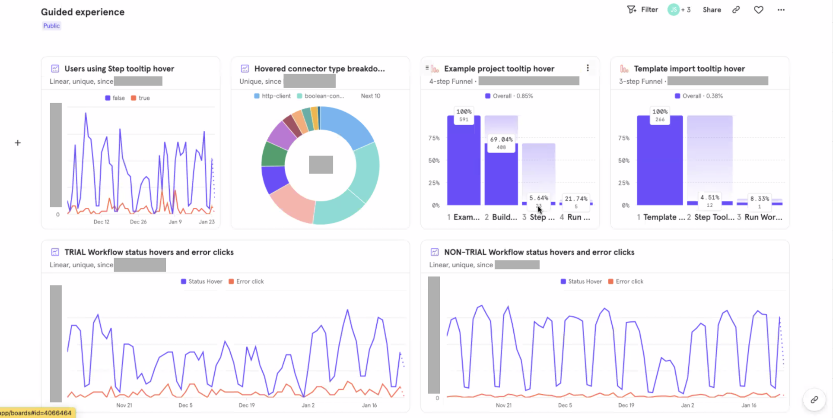833x418 pixels.
Task: Click the JS collaborator avatar
Action: click(673, 9)
